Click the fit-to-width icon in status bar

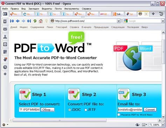[137, 125]
